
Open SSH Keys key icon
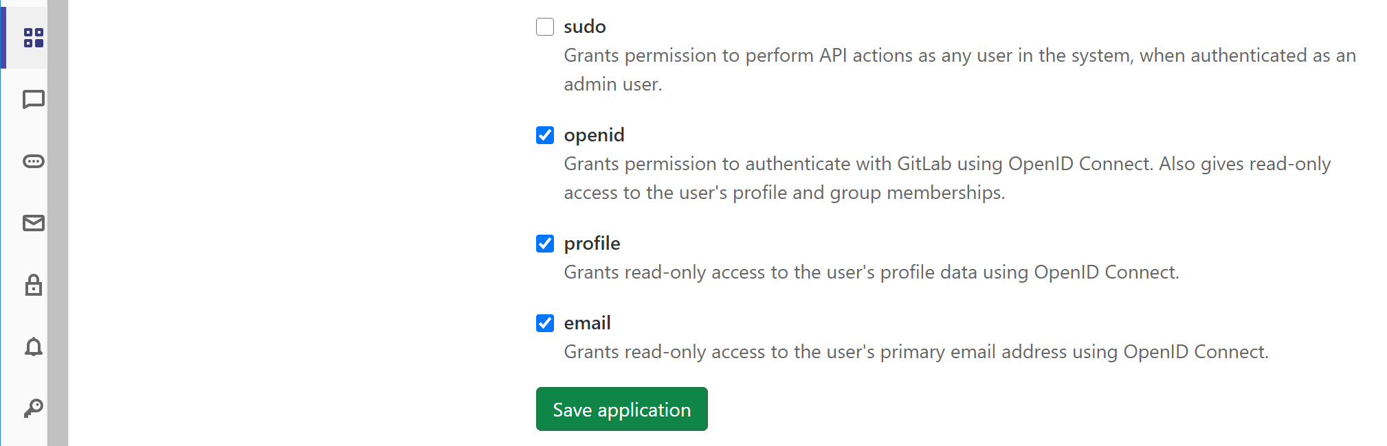(33, 408)
